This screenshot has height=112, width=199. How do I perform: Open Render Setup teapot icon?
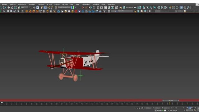click(x=121, y=7)
